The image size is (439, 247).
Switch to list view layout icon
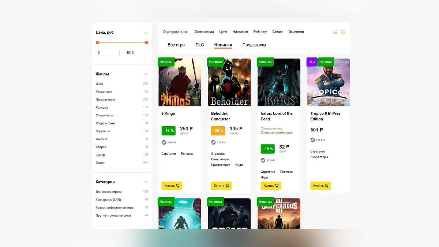click(x=335, y=32)
